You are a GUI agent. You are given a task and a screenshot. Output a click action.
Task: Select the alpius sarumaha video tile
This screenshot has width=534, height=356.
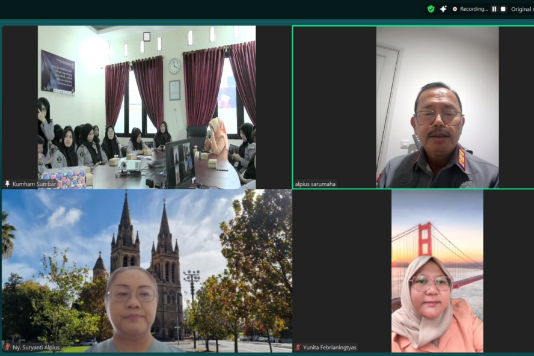pyautogui.click(x=413, y=107)
